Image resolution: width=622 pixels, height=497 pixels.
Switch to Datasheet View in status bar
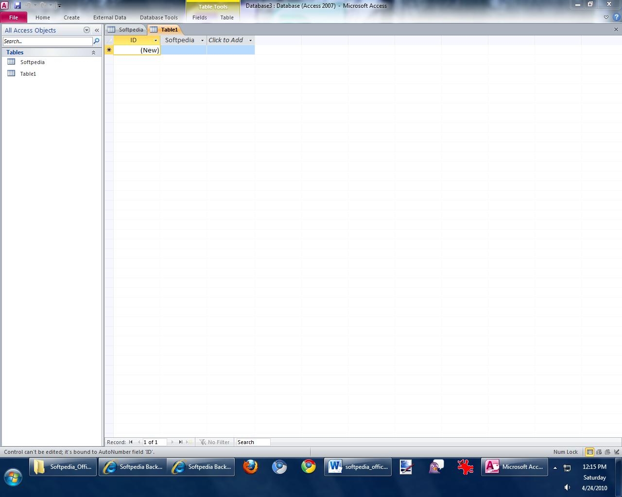pyautogui.click(x=589, y=452)
